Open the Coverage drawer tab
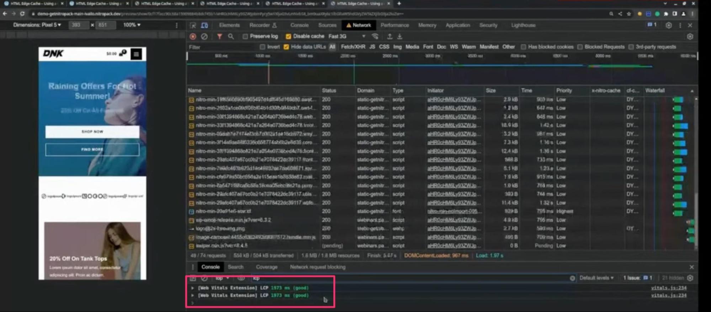 click(x=266, y=267)
